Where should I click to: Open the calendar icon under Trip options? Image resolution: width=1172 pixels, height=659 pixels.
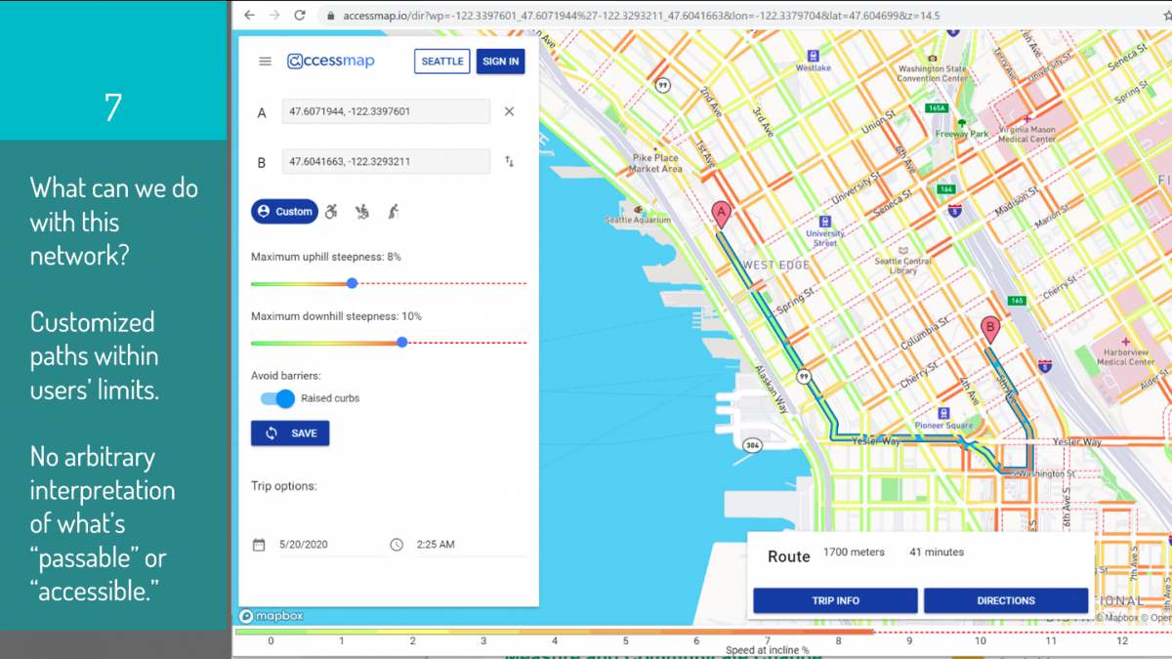point(257,544)
